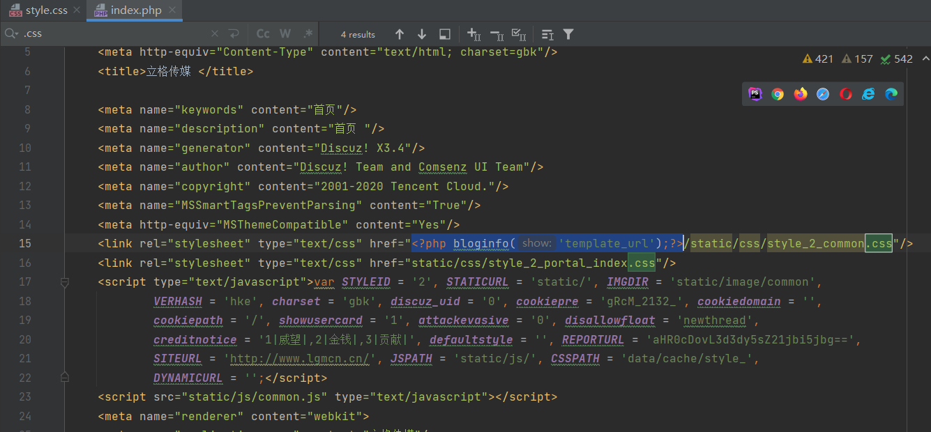The width and height of the screenshot is (931, 432).
Task: Collapse the script block at line 17
Action: pos(65,282)
